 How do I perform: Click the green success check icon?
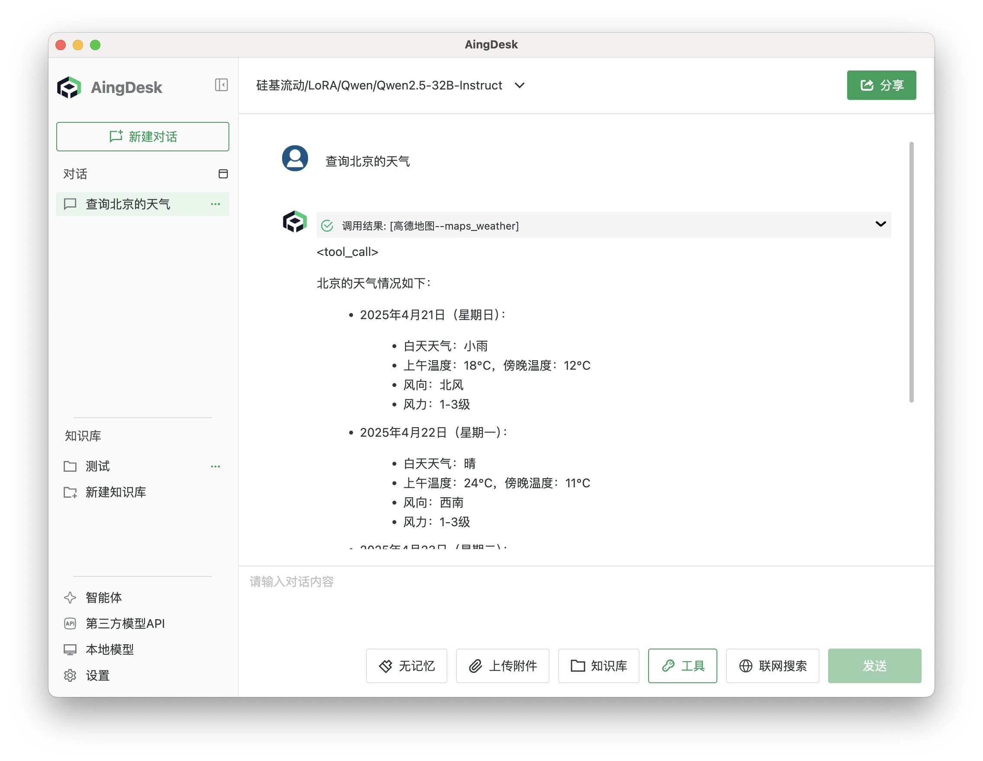[x=327, y=226]
